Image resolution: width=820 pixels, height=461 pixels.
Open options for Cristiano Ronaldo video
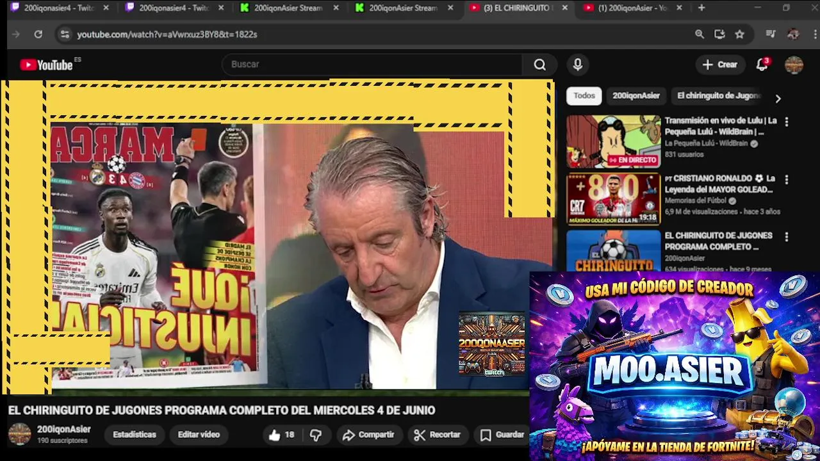pyautogui.click(x=787, y=179)
